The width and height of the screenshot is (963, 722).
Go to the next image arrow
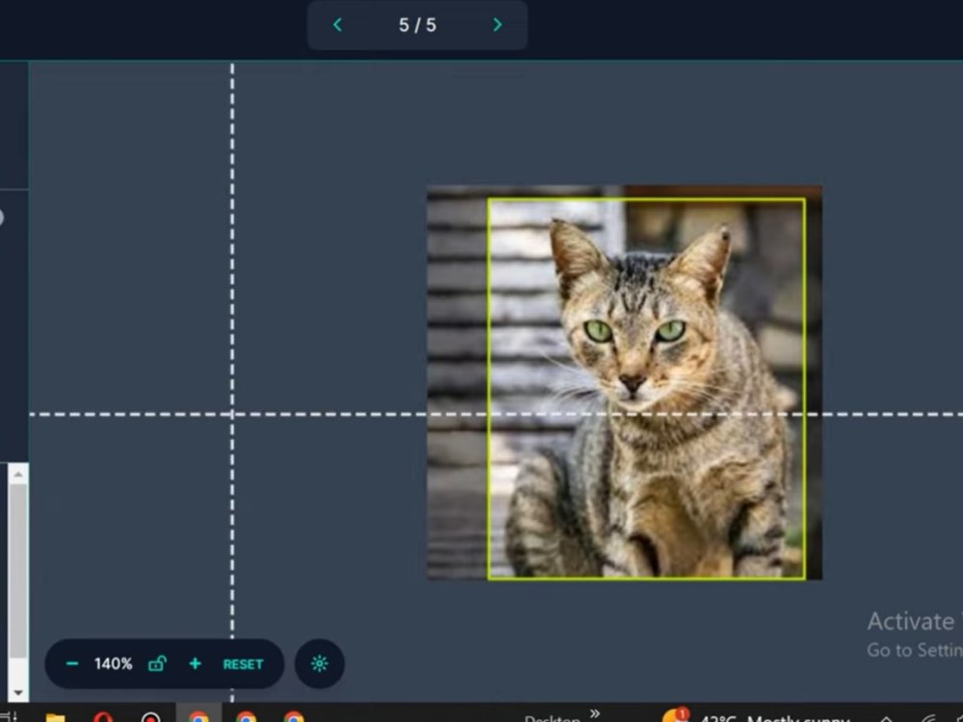coord(498,25)
